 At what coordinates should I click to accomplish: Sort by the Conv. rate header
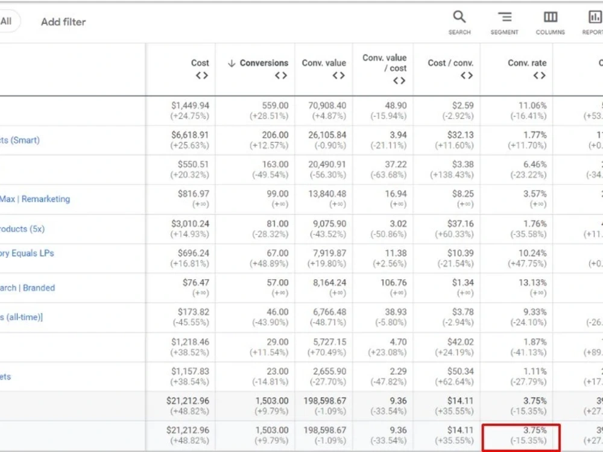(527, 63)
